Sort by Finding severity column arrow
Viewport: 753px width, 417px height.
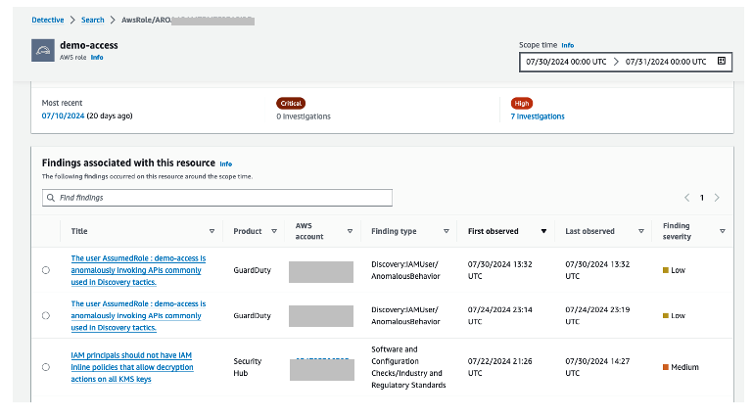pyautogui.click(x=723, y=231)
